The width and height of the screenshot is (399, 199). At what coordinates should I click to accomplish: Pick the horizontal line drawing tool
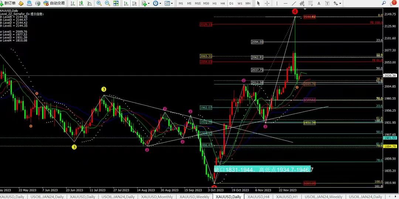click(285, 3)
